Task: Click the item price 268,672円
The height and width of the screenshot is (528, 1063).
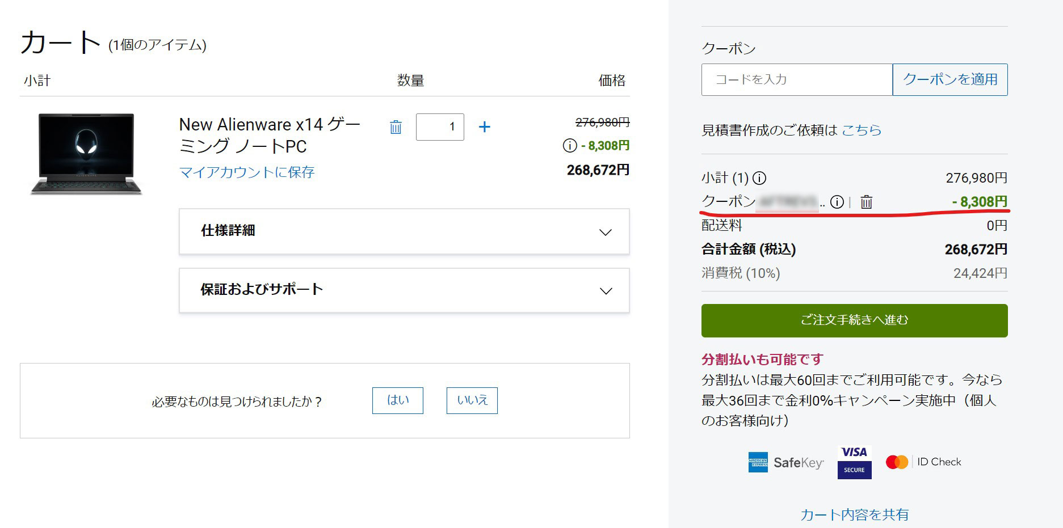Action: [598, 170]
